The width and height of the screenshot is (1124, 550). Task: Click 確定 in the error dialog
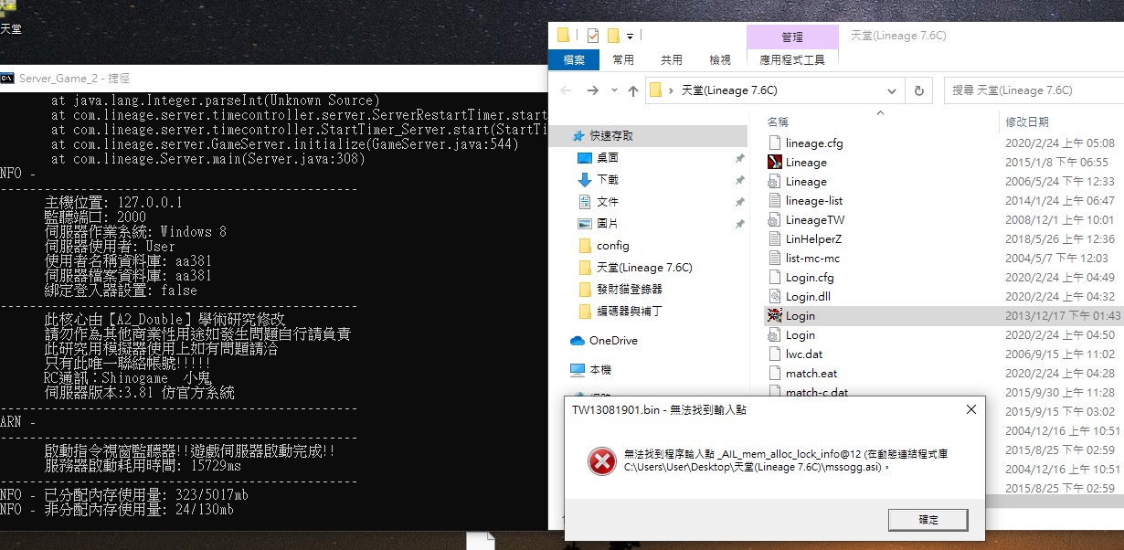(x=928, y=519)
